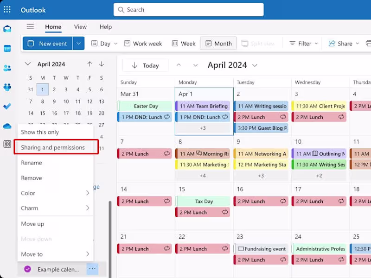Open More apps icon in sidebar

point(7,144)
